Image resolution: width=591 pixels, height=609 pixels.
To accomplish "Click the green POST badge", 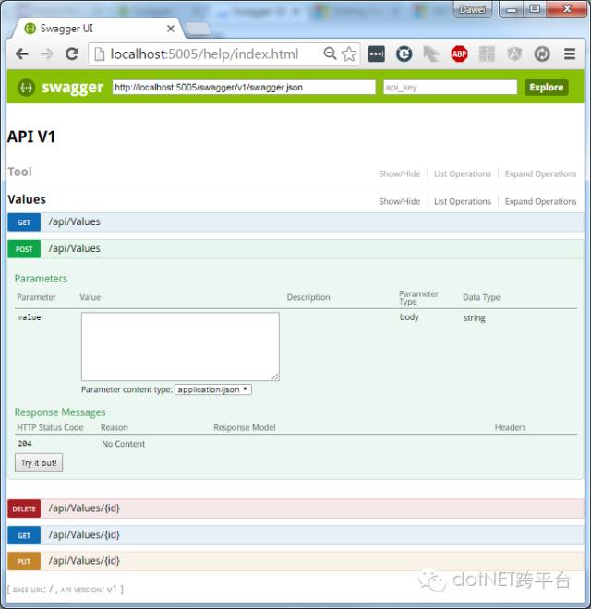I will pos(24,249).
